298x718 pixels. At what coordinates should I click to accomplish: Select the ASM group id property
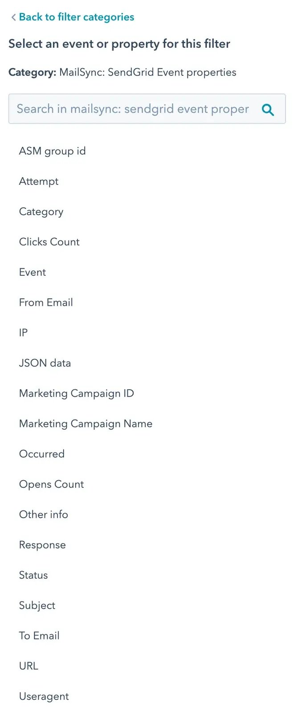coord(52,151)
